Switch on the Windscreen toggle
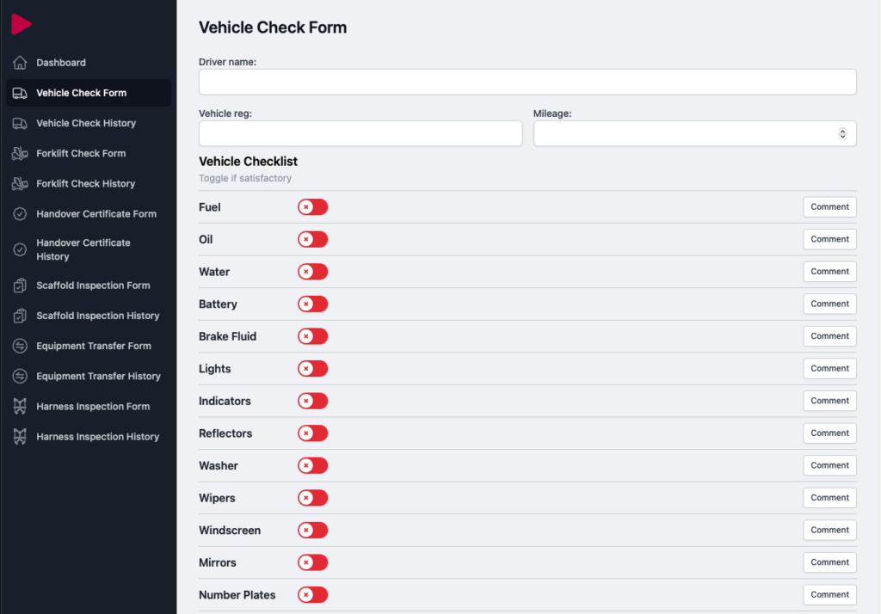This screenshot has width=881, height=614. 313,531
